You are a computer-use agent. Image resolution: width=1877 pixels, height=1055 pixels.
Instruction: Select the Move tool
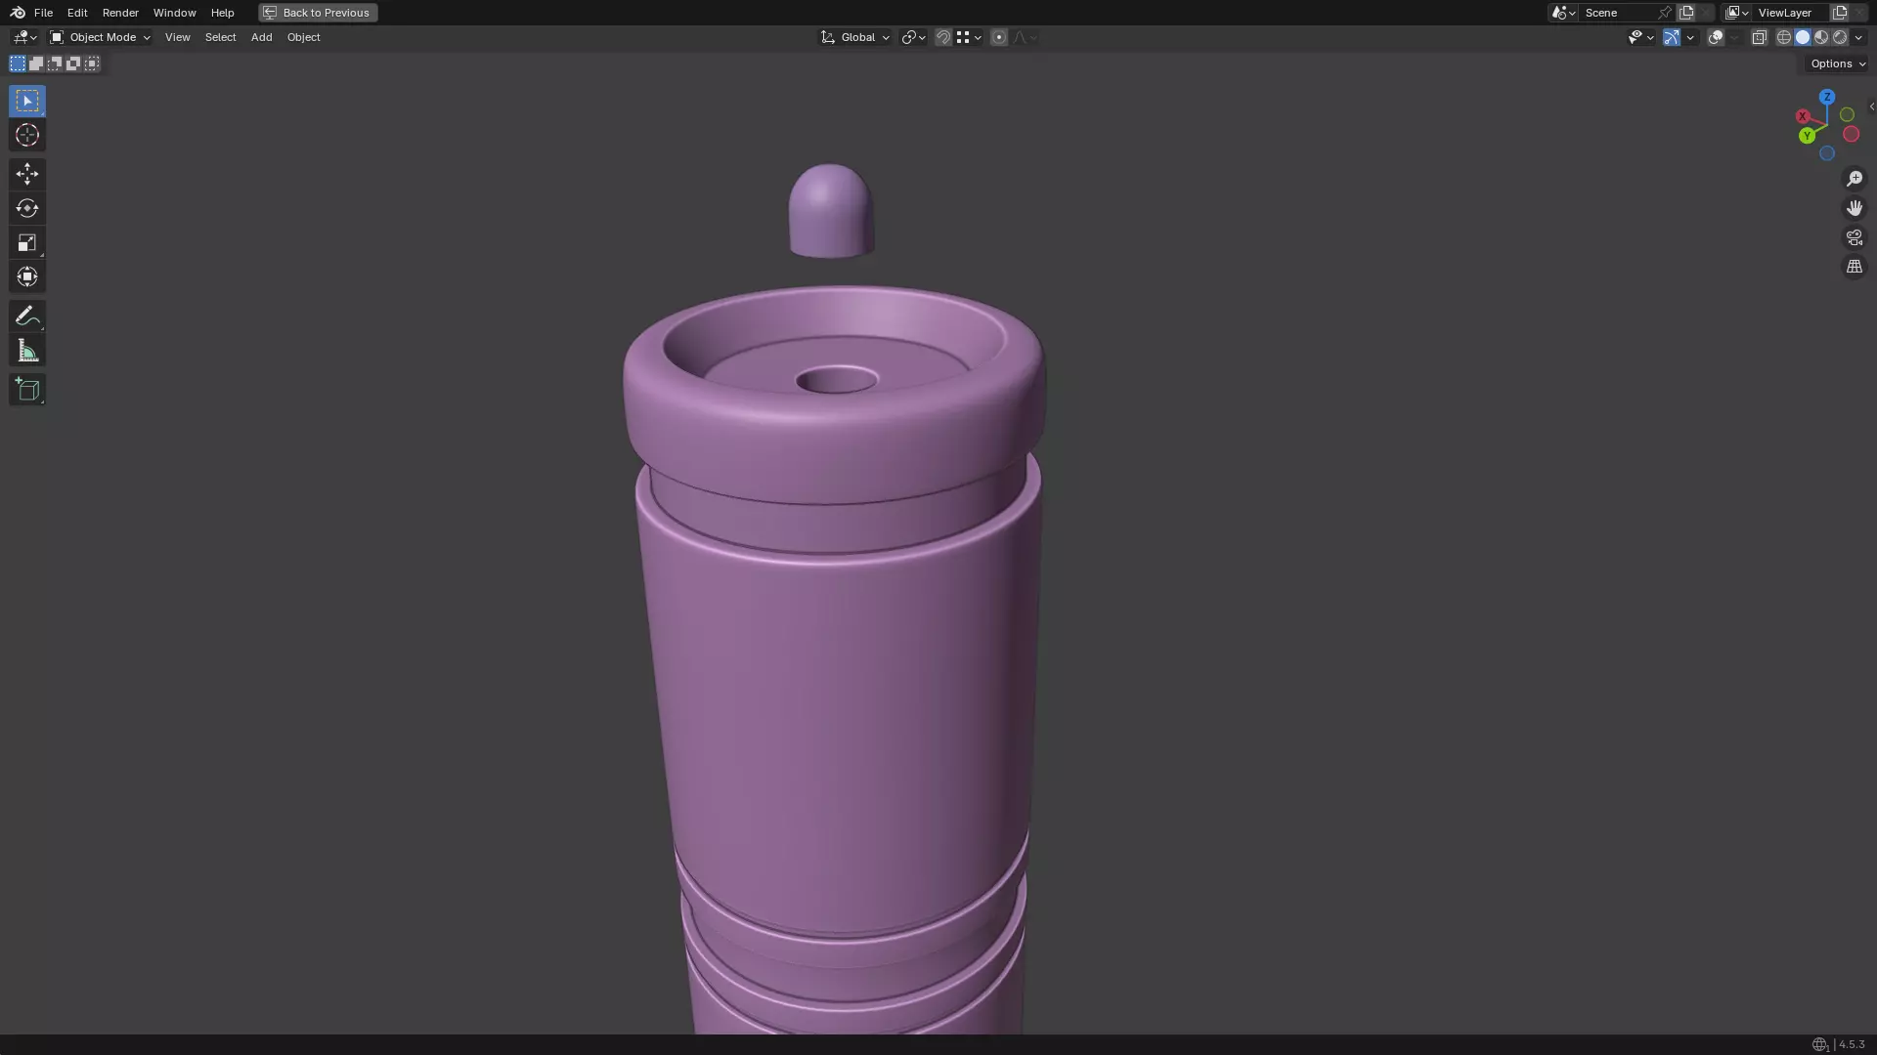point(27,174)
